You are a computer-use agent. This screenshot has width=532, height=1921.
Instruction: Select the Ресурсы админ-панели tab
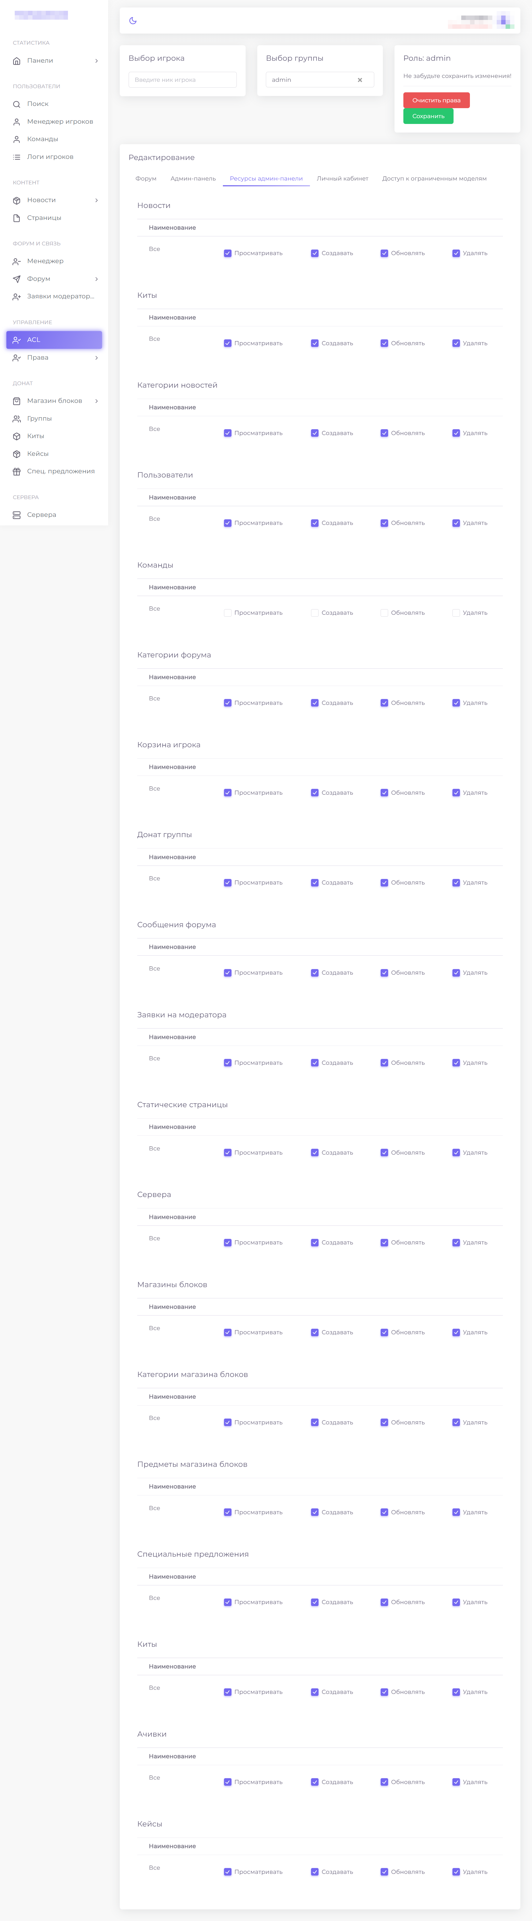pos(266,179)
